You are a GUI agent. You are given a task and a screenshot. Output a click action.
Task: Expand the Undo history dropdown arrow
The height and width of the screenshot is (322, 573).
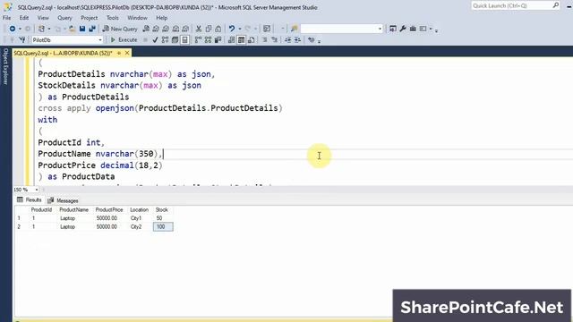(240, 29)
